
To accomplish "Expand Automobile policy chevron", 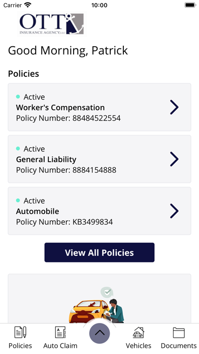I will click(x=174, y=211).
